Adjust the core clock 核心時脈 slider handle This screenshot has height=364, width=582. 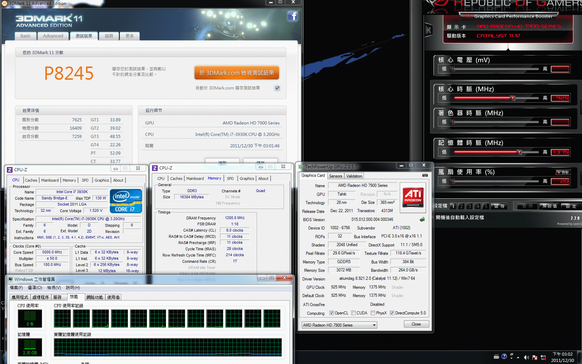point(513,98)
